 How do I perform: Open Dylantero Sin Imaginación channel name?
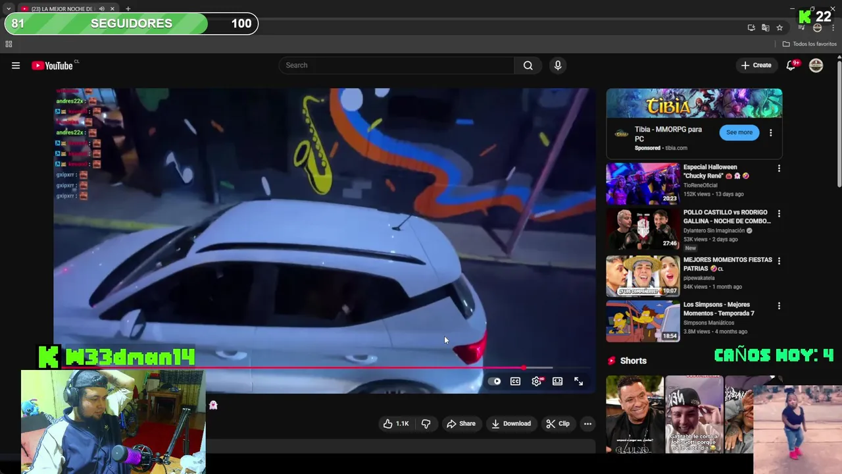[714, 230]
